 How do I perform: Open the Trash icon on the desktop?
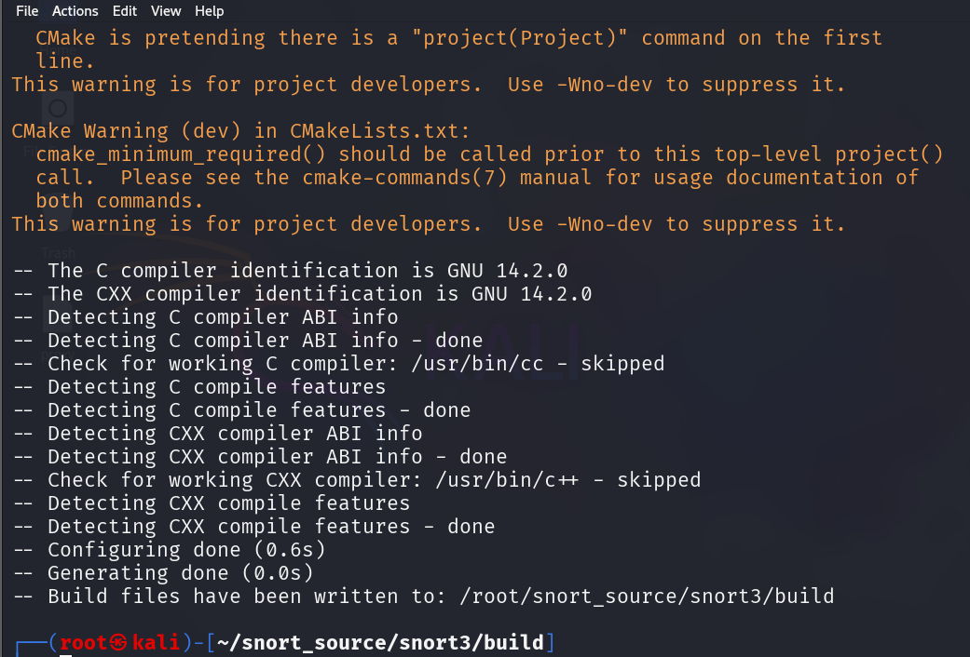click(x=58, y=228)
